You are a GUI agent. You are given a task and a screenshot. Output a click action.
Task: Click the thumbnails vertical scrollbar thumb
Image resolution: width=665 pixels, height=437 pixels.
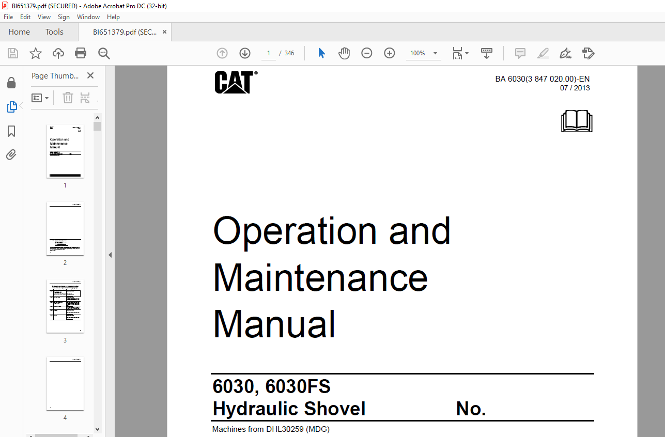(x=97, y=127)
